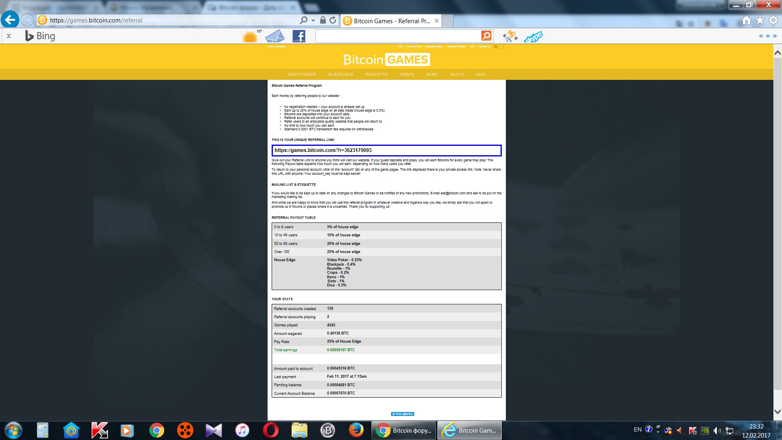Switch to the IE 'Bitcoin Gam...' taskbar window

coord(470,430)
